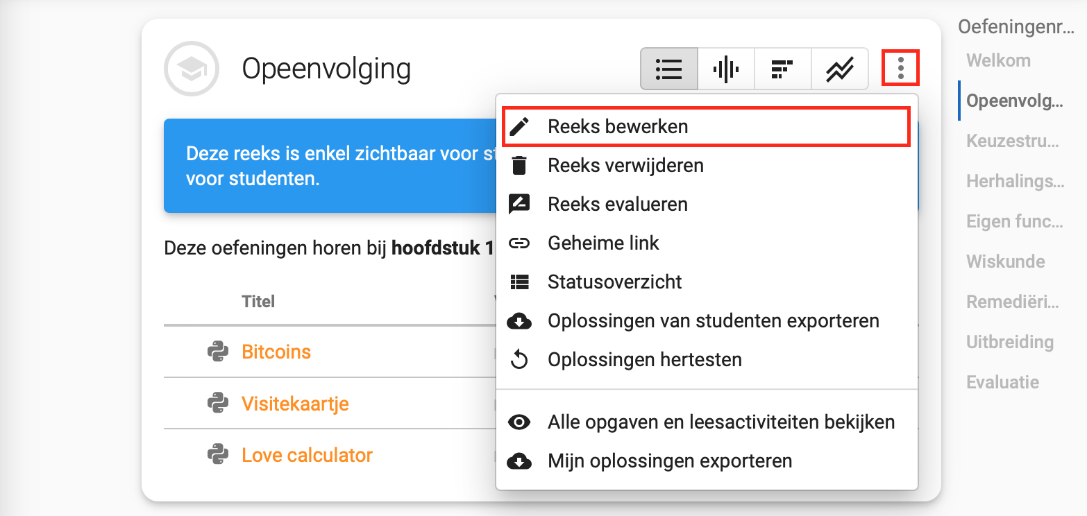Image resolution: width=1087 pixels, height=516 pixels.
Task: Click the Titel column header
Action: [x=258, y=302]
